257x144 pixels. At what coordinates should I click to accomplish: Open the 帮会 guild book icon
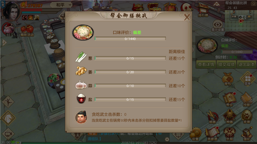point(229,99)
